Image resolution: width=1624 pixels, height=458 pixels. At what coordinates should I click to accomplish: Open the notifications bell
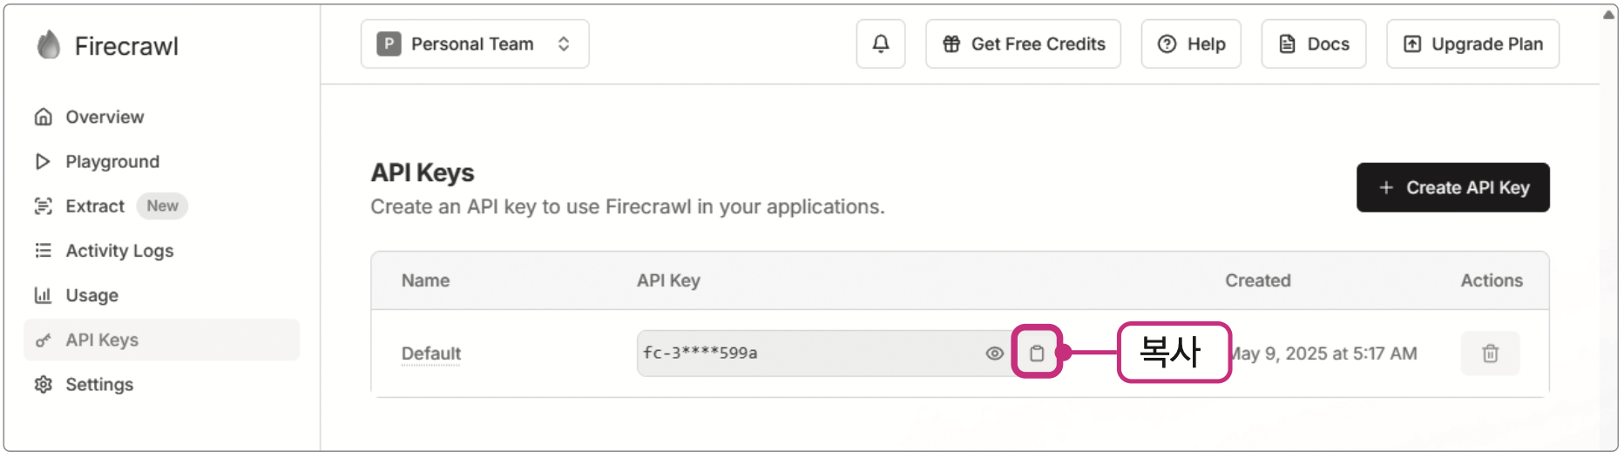click(x=881, y=44)
